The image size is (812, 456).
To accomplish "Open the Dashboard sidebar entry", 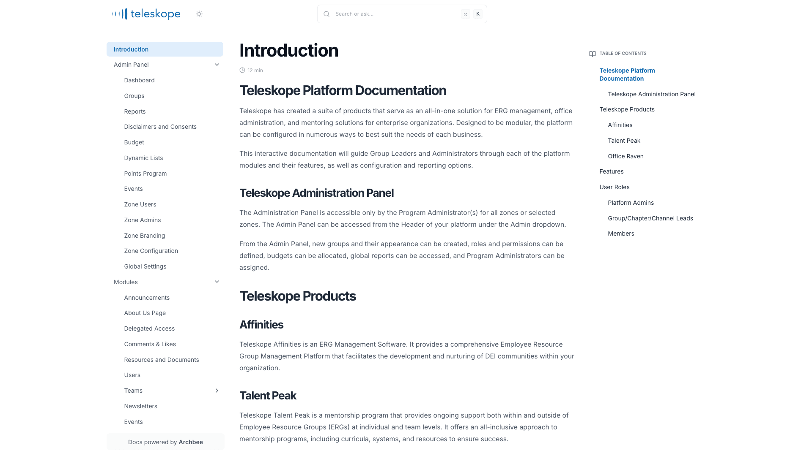I will click(139, 80).
